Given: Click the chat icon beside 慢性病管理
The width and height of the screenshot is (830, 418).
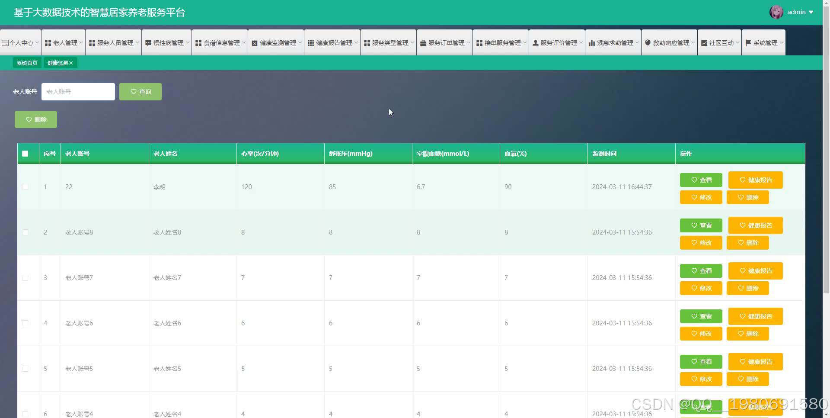Looking at the screenshot, I should click(x=148, y=43).
